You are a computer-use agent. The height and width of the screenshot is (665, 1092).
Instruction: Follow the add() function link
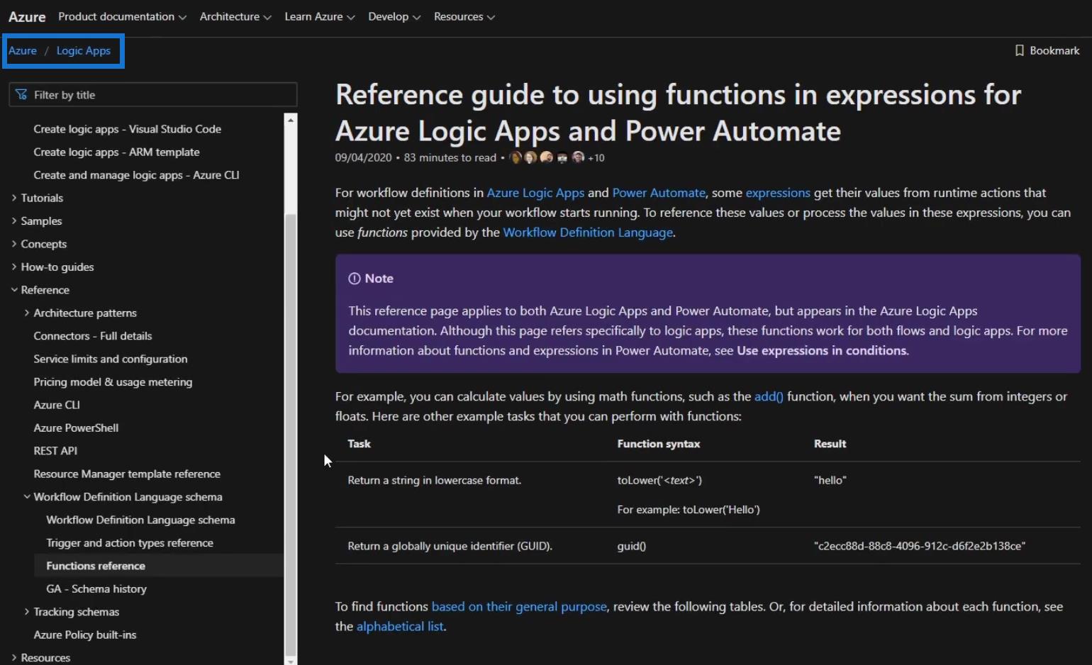(x=769, y=396)
